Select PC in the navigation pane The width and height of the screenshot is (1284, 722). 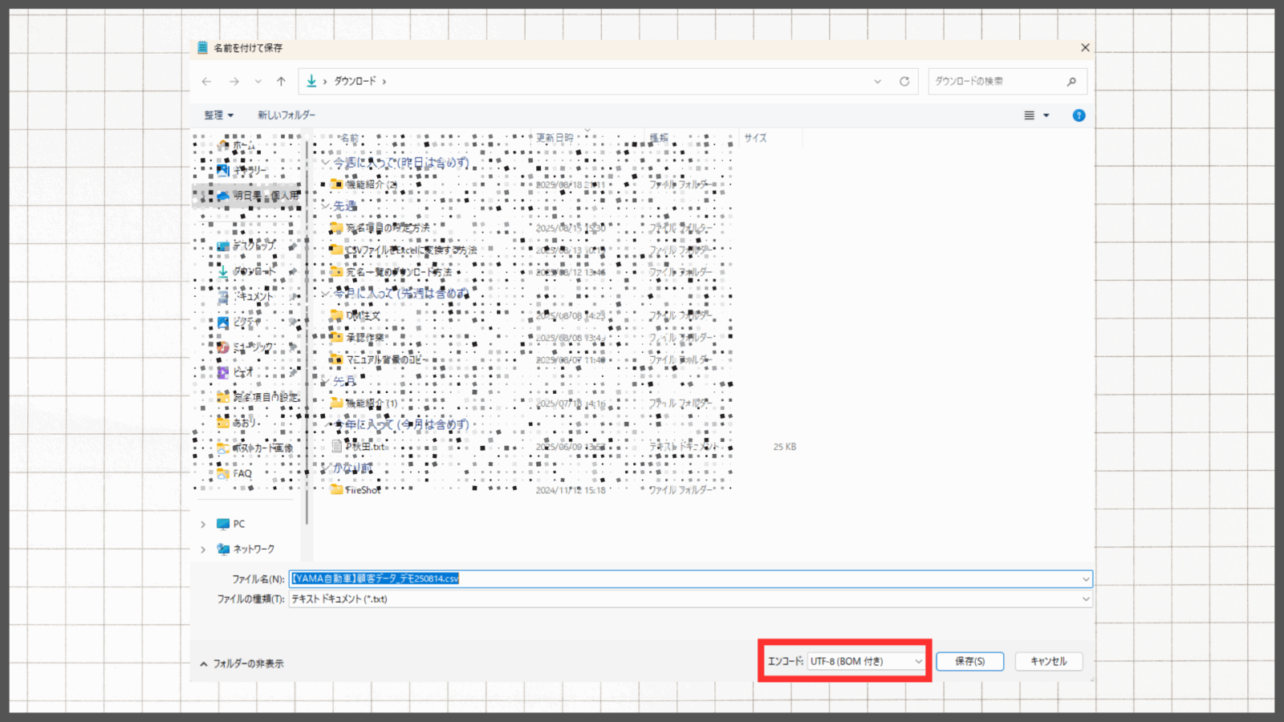tap(238, 524)
